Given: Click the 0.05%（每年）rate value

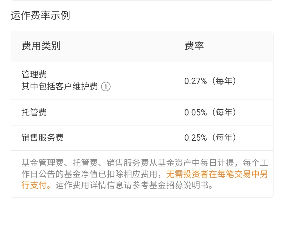Looking at the screenshot, I should point(210,112).
